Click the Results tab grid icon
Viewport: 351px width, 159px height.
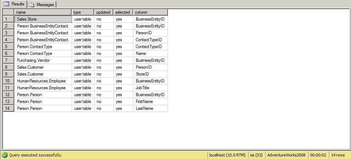coord(7,4)
